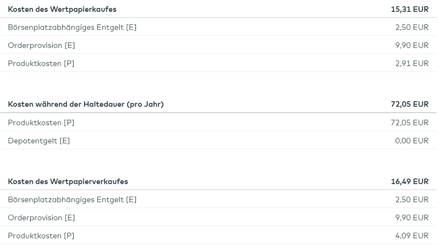The image size is (439, 245).
Task: Select 'Börsenplatzabhängiges Entgelt [E]' under Wertpapierverkaufes
Action: pyautogui.click(x=72, y=199)
